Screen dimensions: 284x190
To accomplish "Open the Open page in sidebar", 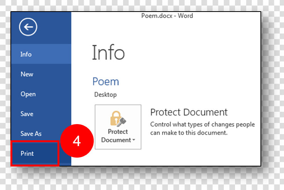I will coord(41,94).
